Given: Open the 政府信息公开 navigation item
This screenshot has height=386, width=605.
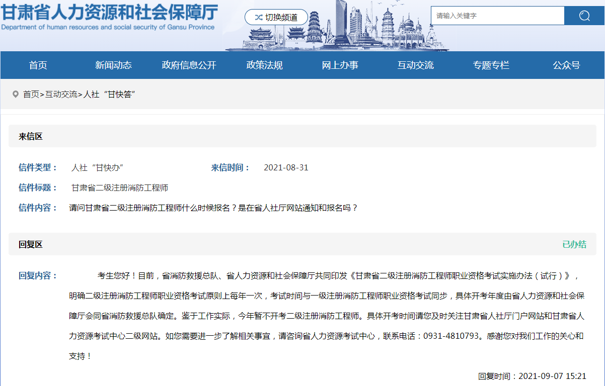Looking at the screenshot, I should tap(189, 65).
